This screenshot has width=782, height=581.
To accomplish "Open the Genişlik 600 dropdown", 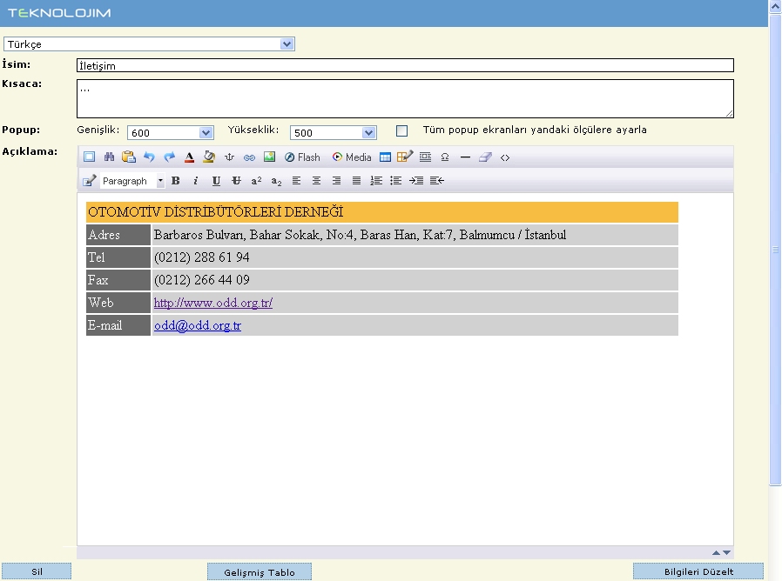I will tap(171, 132).
